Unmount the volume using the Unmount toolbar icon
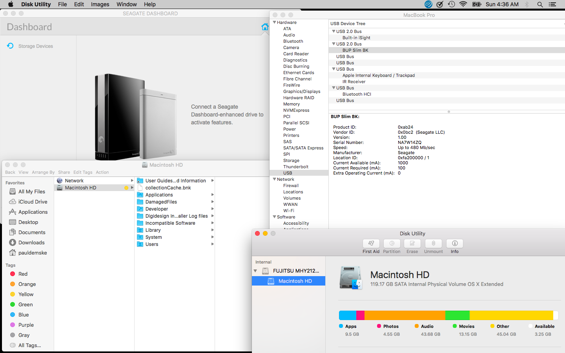The image size is (565, 353). 434,244
